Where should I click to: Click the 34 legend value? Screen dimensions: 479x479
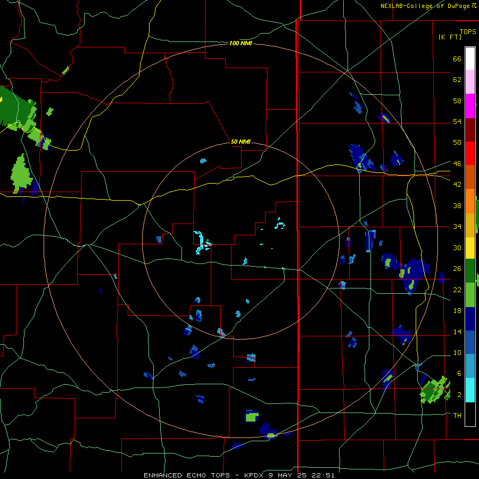(457, 226)
